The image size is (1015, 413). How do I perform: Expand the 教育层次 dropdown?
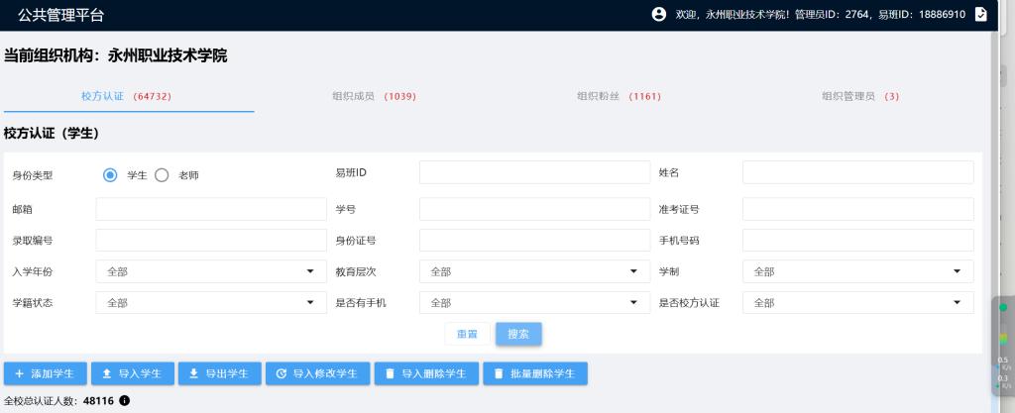tap(534, 271)
